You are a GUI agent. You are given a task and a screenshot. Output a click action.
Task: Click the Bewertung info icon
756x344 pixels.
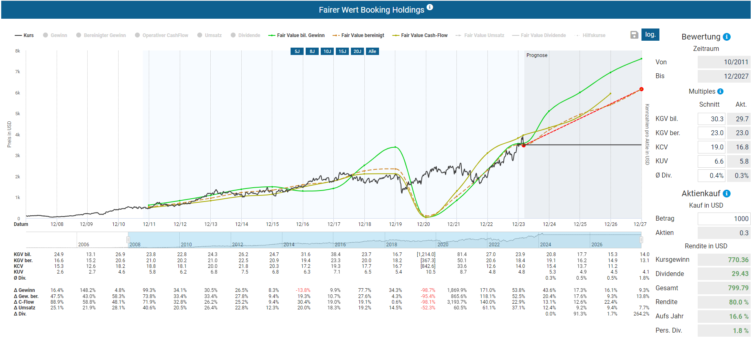[x=727, y=37]
